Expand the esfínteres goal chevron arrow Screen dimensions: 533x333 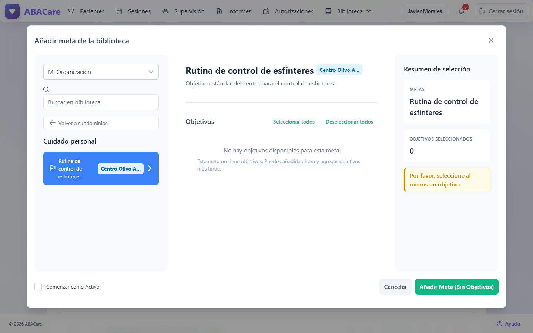pyautogui.click(x=150, y=168)
